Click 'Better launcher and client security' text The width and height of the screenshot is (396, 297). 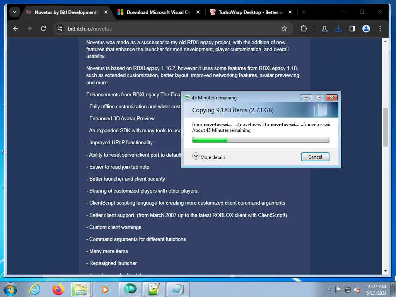pyautogui.click(x=127, y=179)
